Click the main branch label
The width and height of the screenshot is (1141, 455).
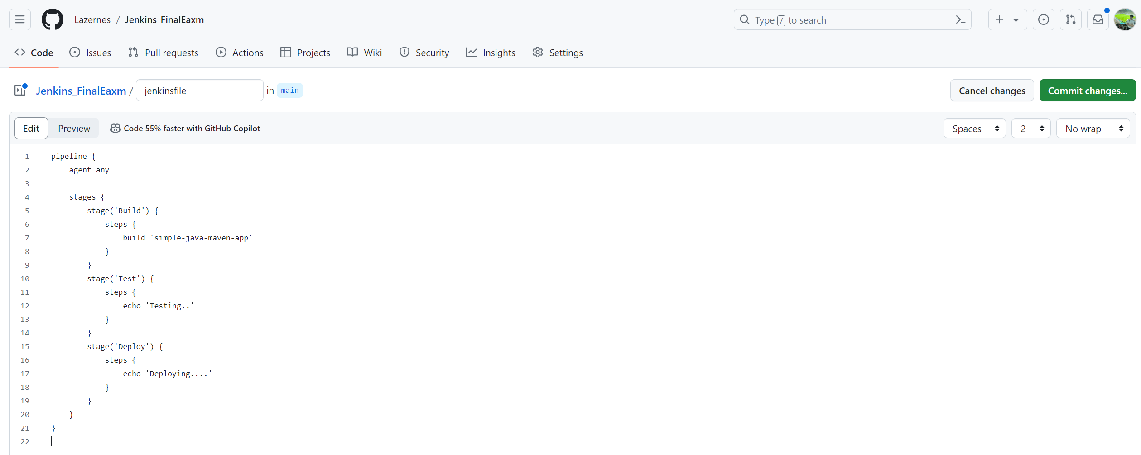point(290,90)
